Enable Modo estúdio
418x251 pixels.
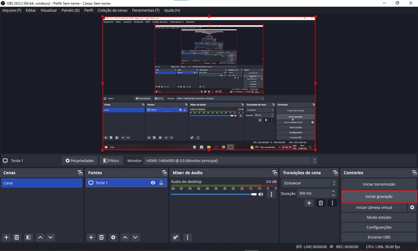[379, 217]
